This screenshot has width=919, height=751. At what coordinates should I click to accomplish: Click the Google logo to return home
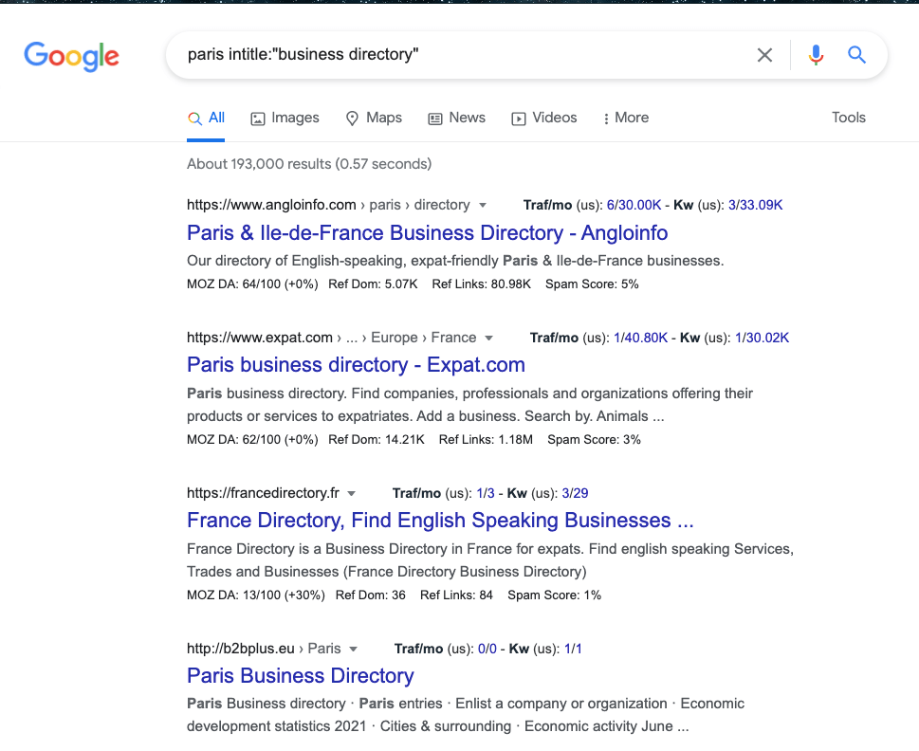pos(71,57)
